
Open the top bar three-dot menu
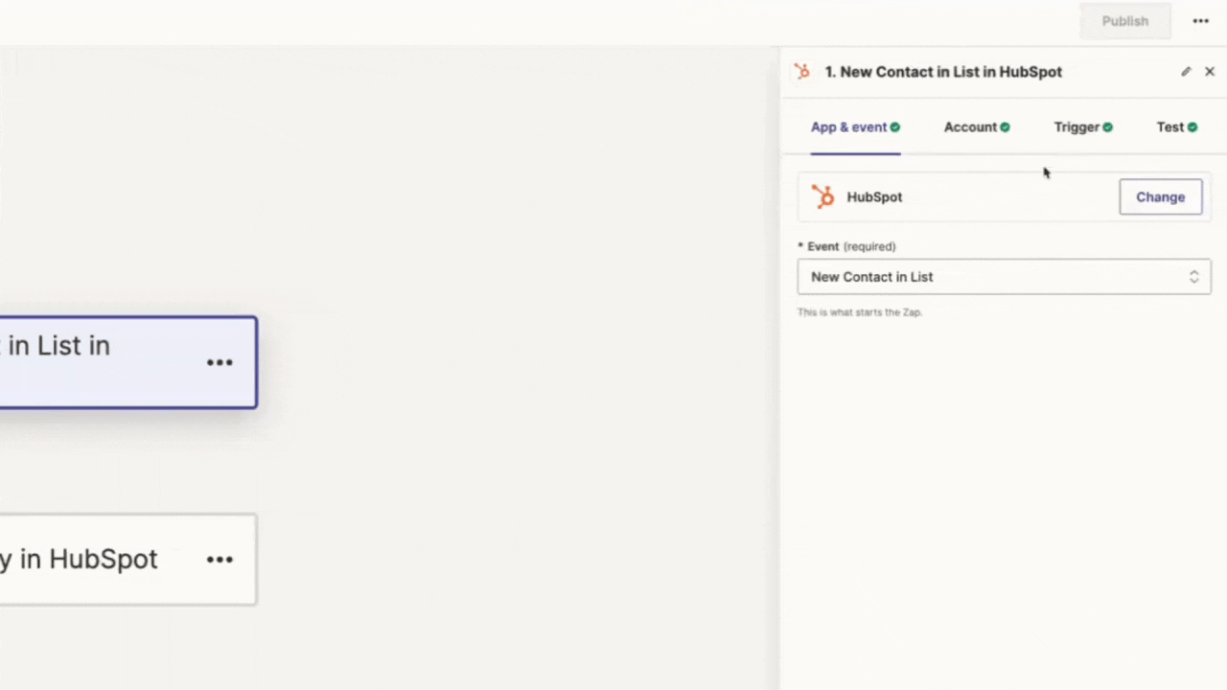pos(1200,21)
